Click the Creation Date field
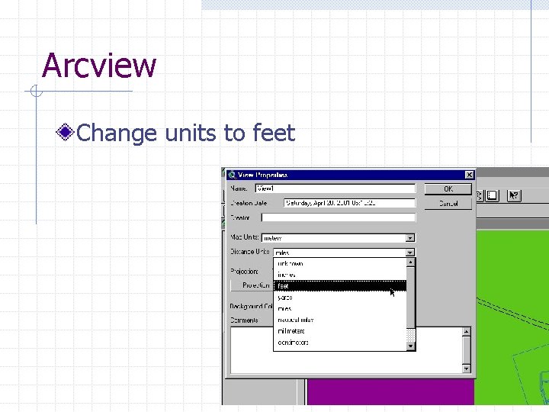Screen dimensions: 549x412 tap(349, 203)
